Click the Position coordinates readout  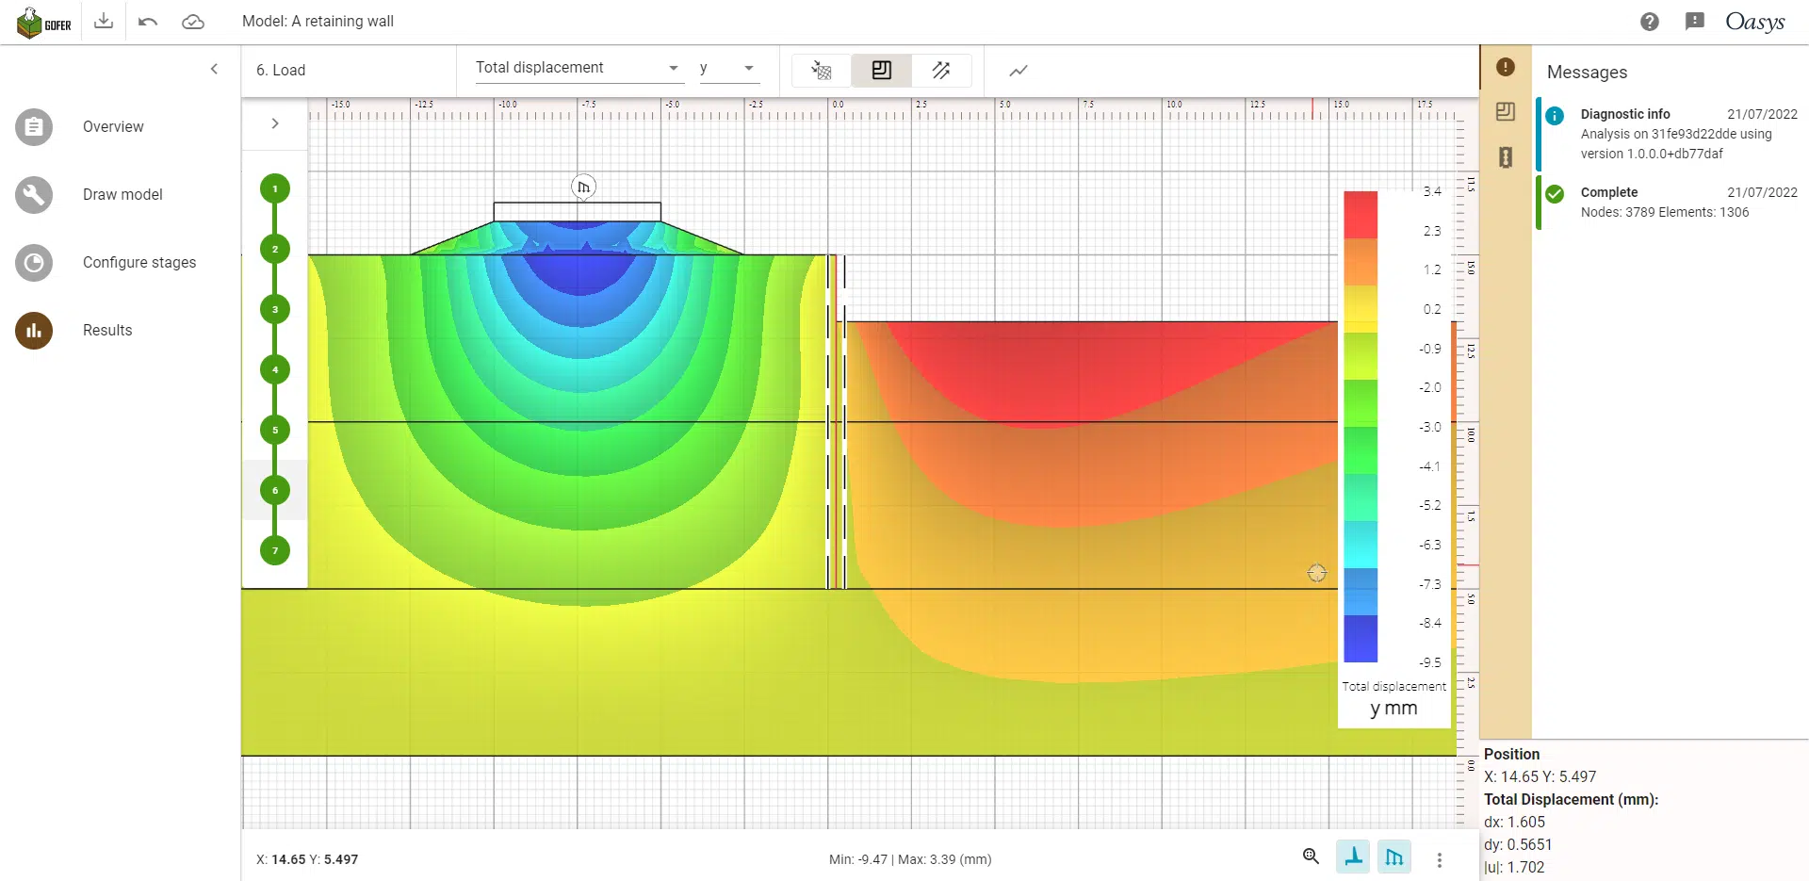coord(1540,776)
